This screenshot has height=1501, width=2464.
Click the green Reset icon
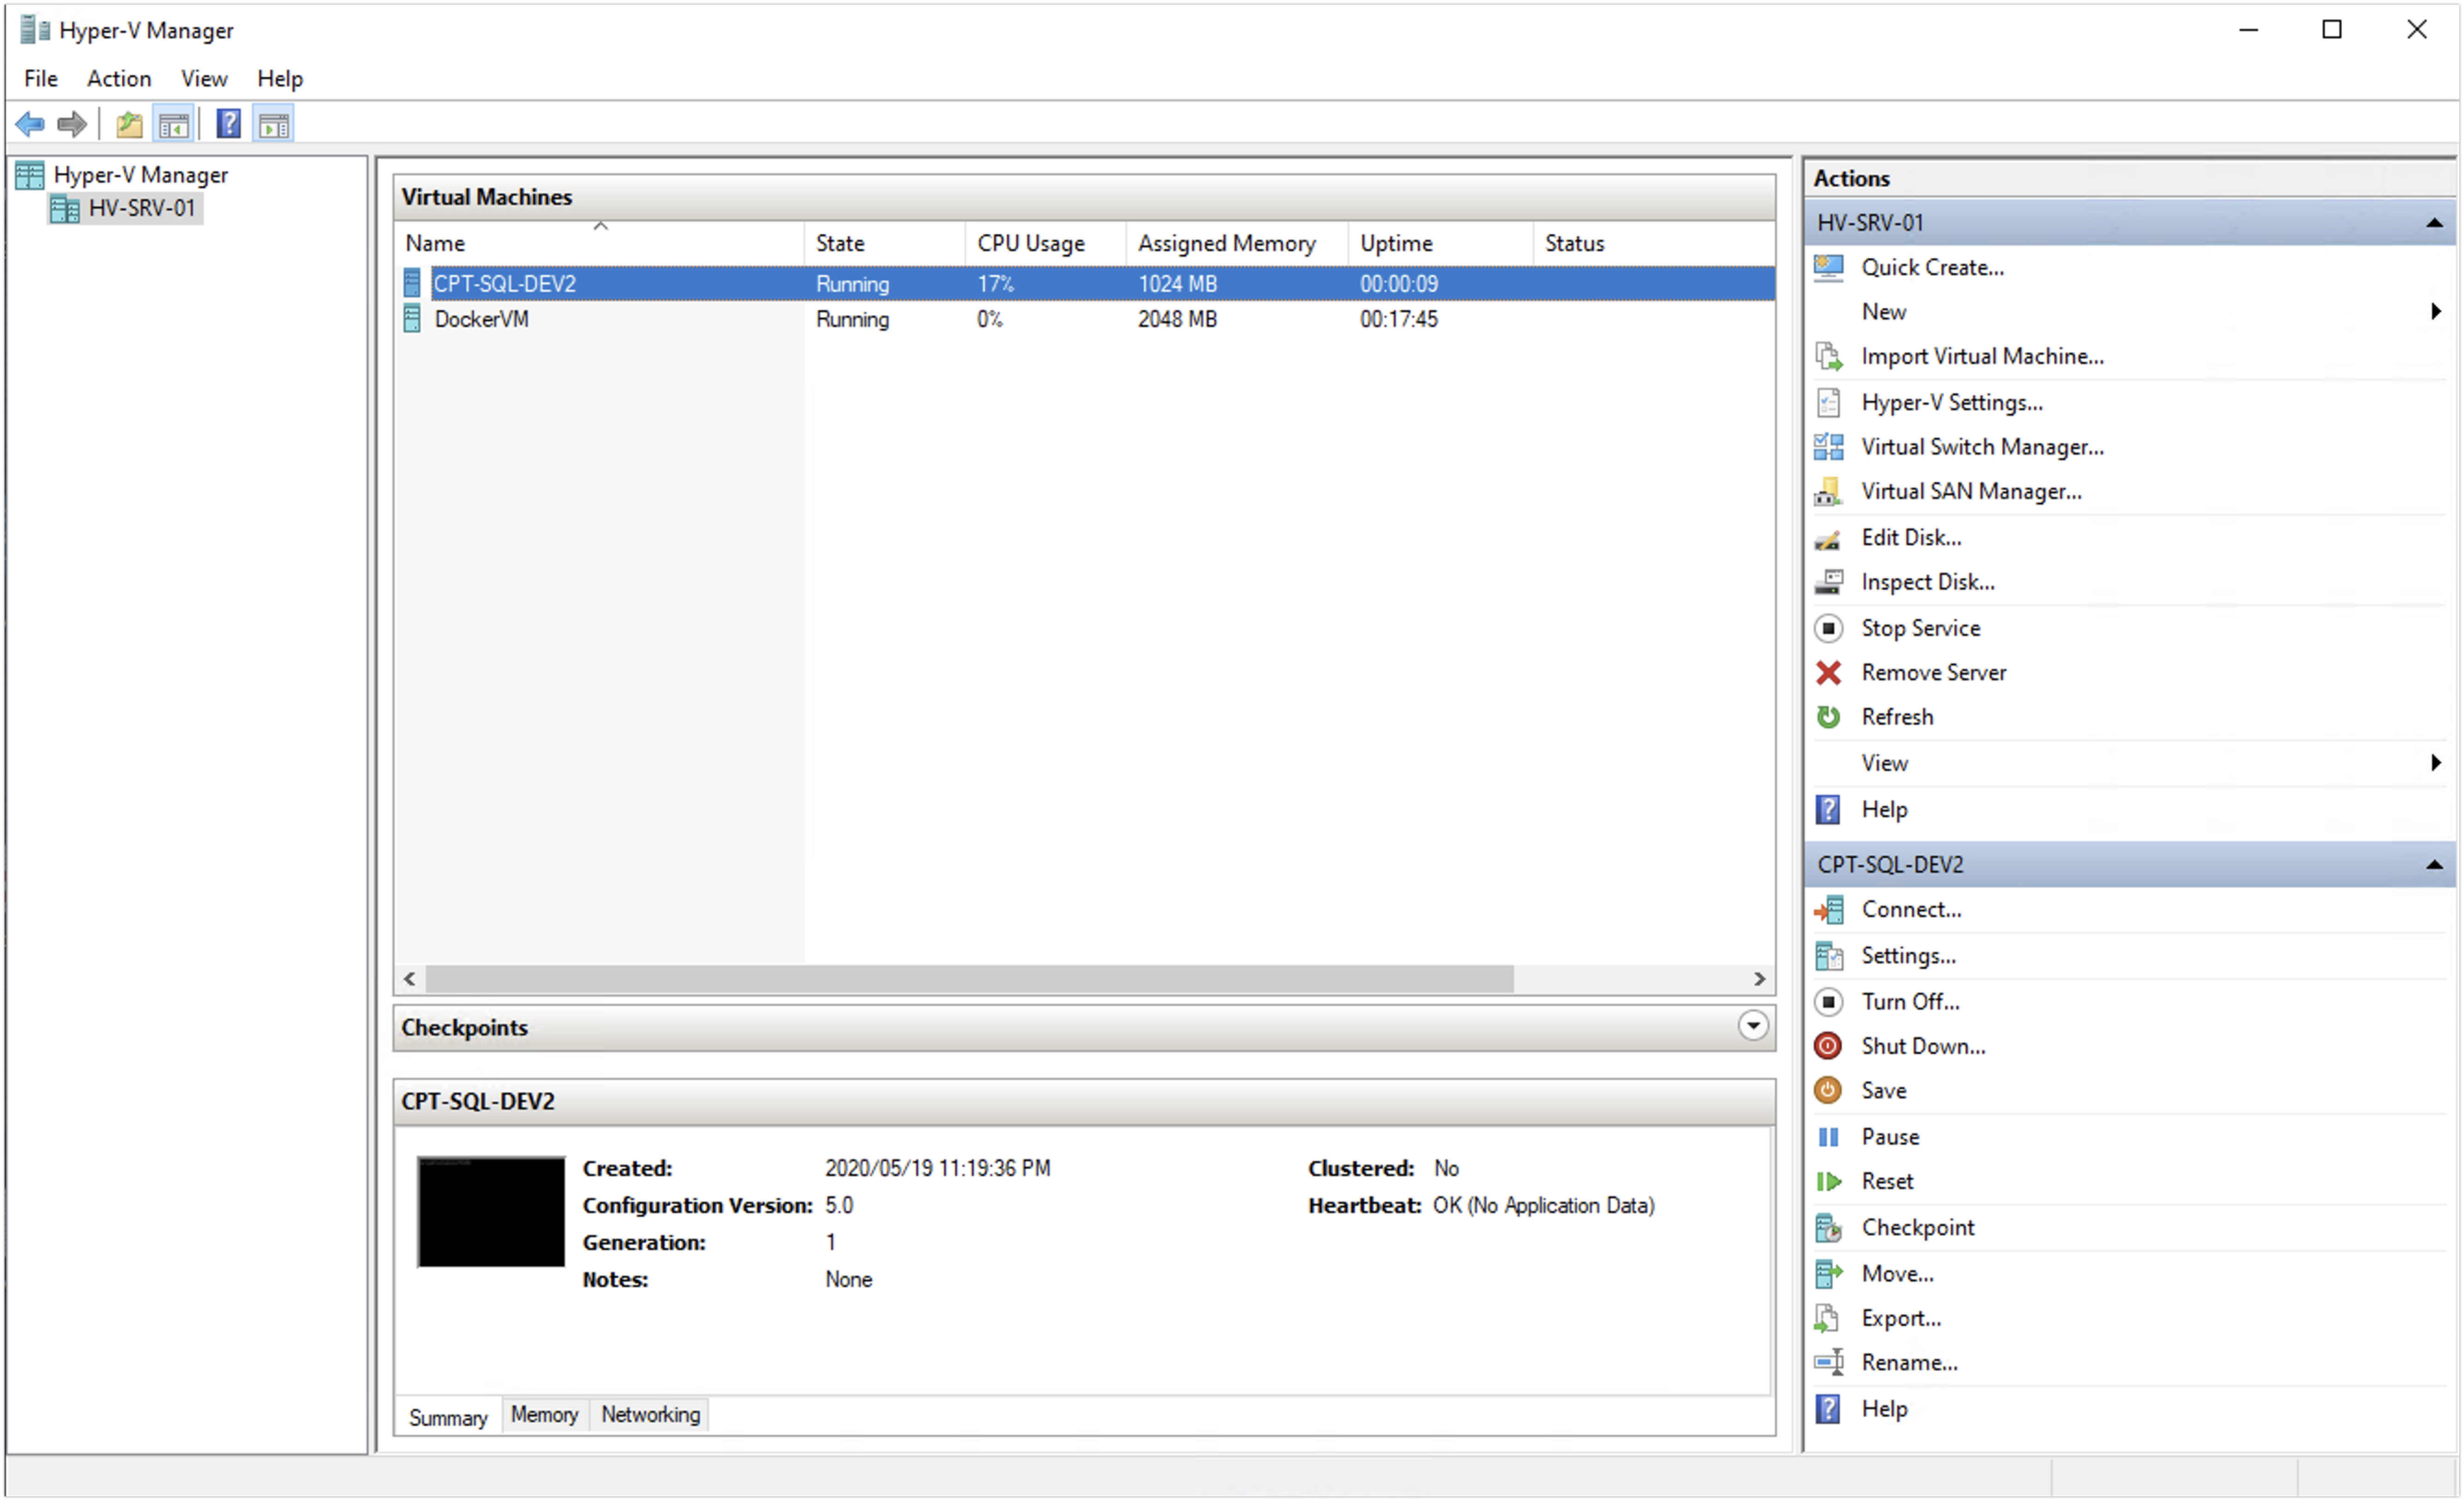pyautogui.click(x=1829, y=1183)
